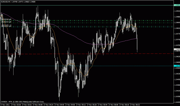
Task: Click the 1.34460 price axis label
Action: [x=177, y=85]
